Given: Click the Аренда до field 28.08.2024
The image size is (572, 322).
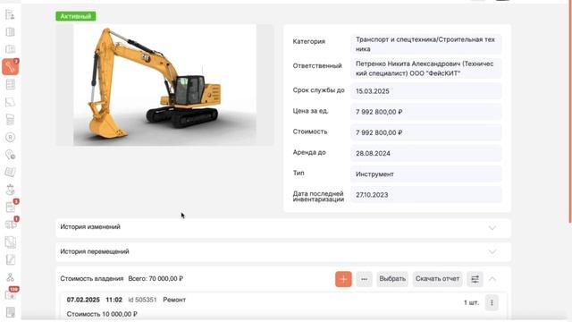Looking at the screenshot, I should 425,153.
